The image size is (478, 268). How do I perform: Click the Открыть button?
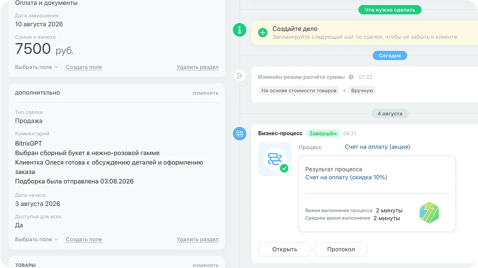pyautogui.click(x=285, y=249)
